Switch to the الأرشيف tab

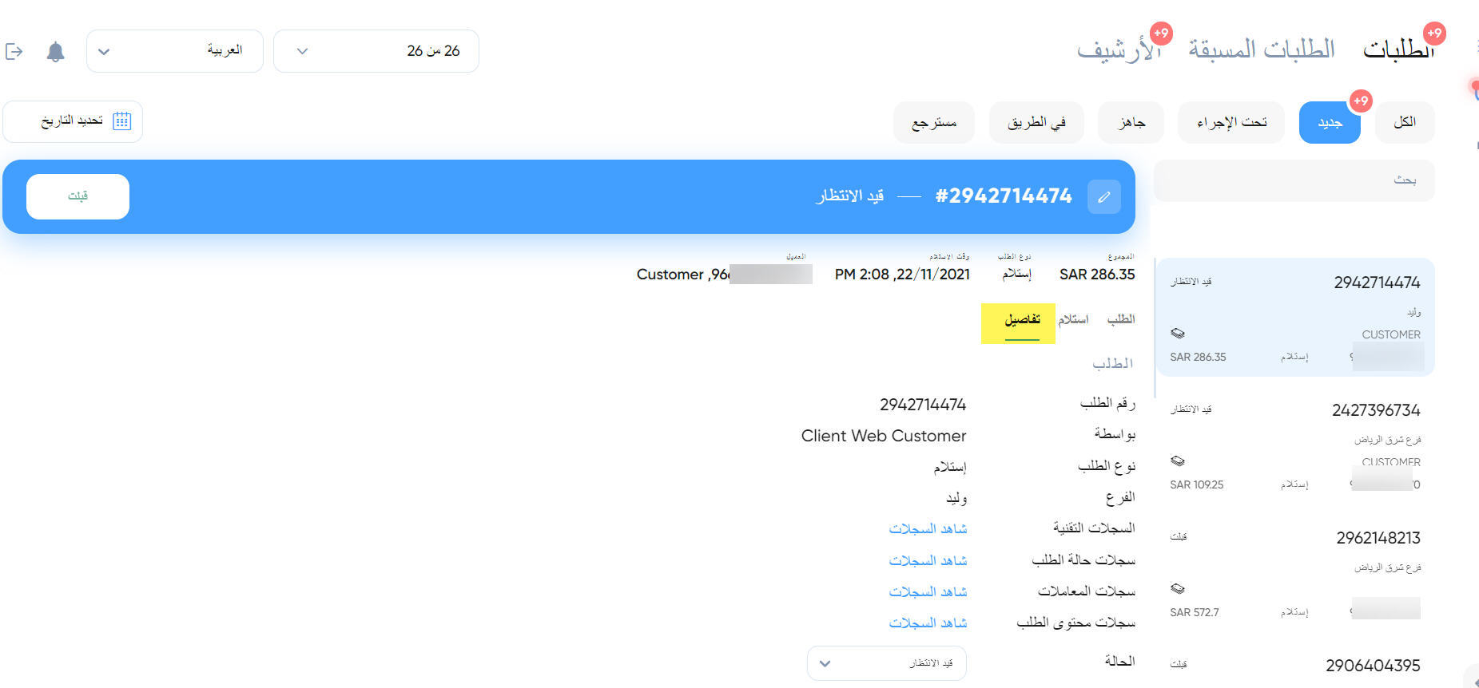pos(1118,50)
